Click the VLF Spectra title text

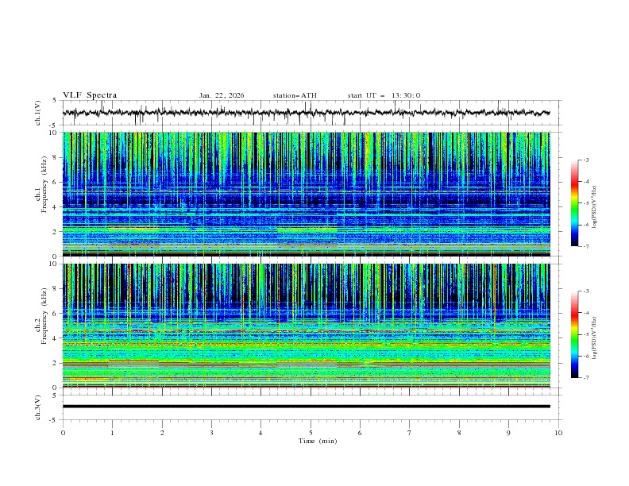tap(90, 95)
